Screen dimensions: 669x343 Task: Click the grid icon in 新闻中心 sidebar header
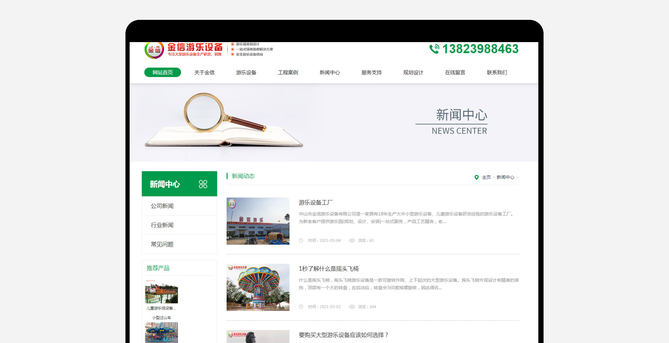pos(203,184)
